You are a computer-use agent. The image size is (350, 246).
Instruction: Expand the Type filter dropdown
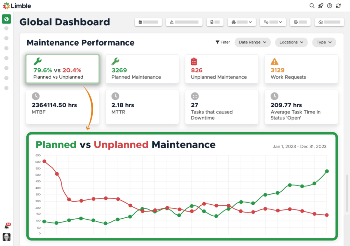coord(324,42)
